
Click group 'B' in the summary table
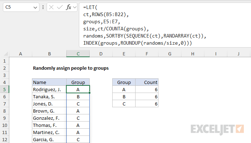click(x=124, y=97)
